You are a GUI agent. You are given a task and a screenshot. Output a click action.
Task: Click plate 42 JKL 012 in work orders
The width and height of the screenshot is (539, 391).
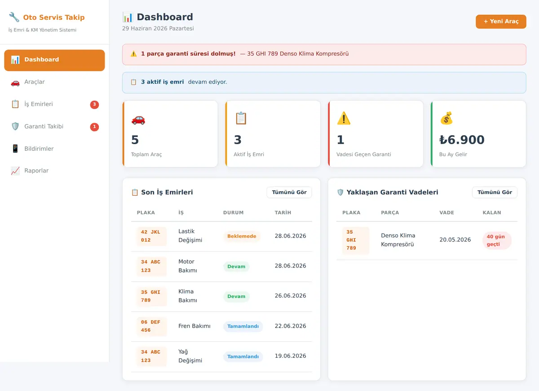pyautogui.click(x=151, y=236)
